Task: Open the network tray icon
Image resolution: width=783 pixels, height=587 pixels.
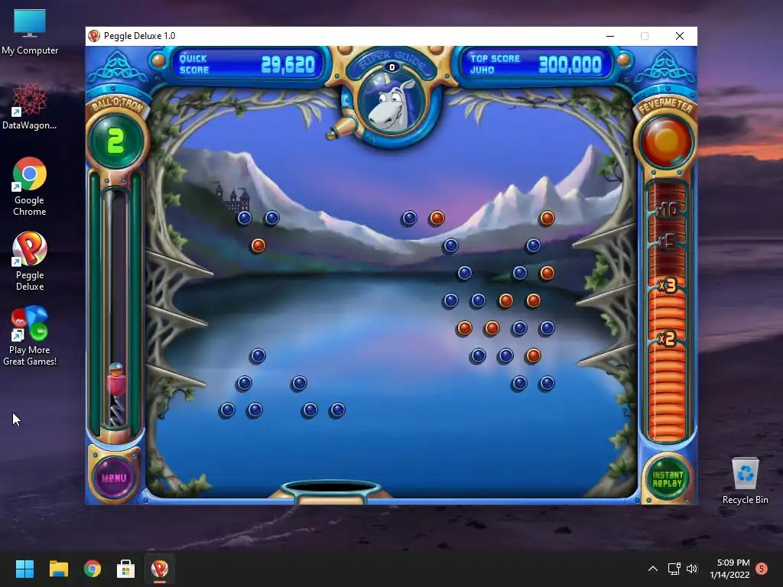Action: (674, 569)
